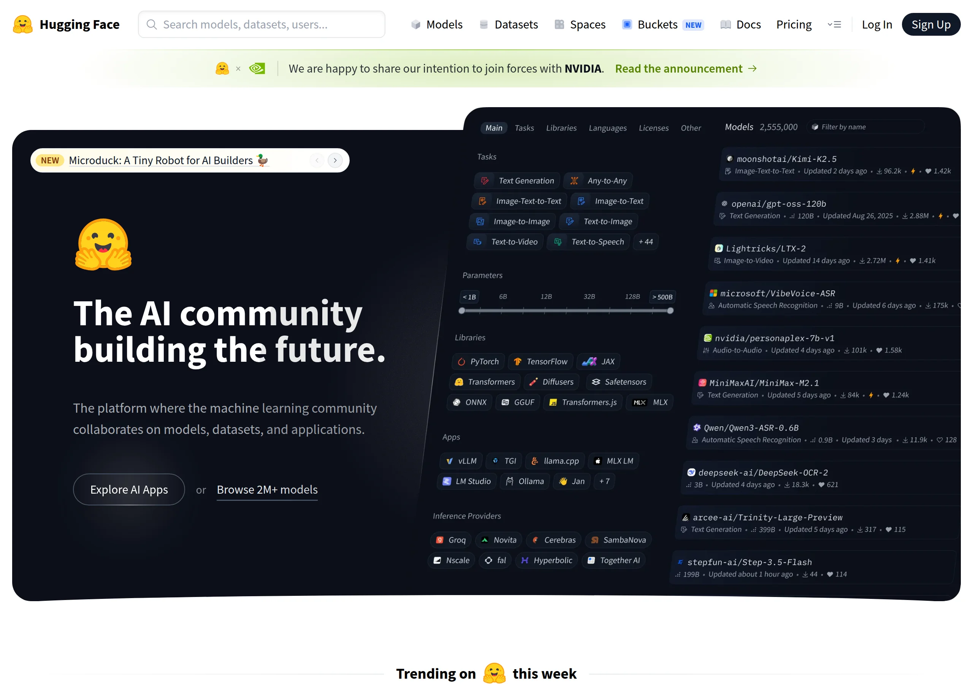Click the Explore AI Apps button

click(x=129, y=489)
